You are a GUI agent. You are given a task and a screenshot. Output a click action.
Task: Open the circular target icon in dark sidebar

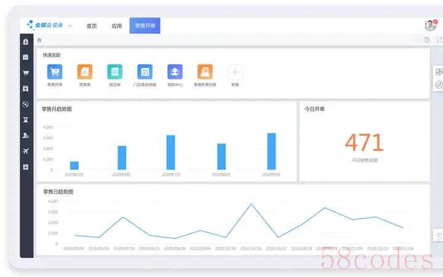tap(26, 104)
